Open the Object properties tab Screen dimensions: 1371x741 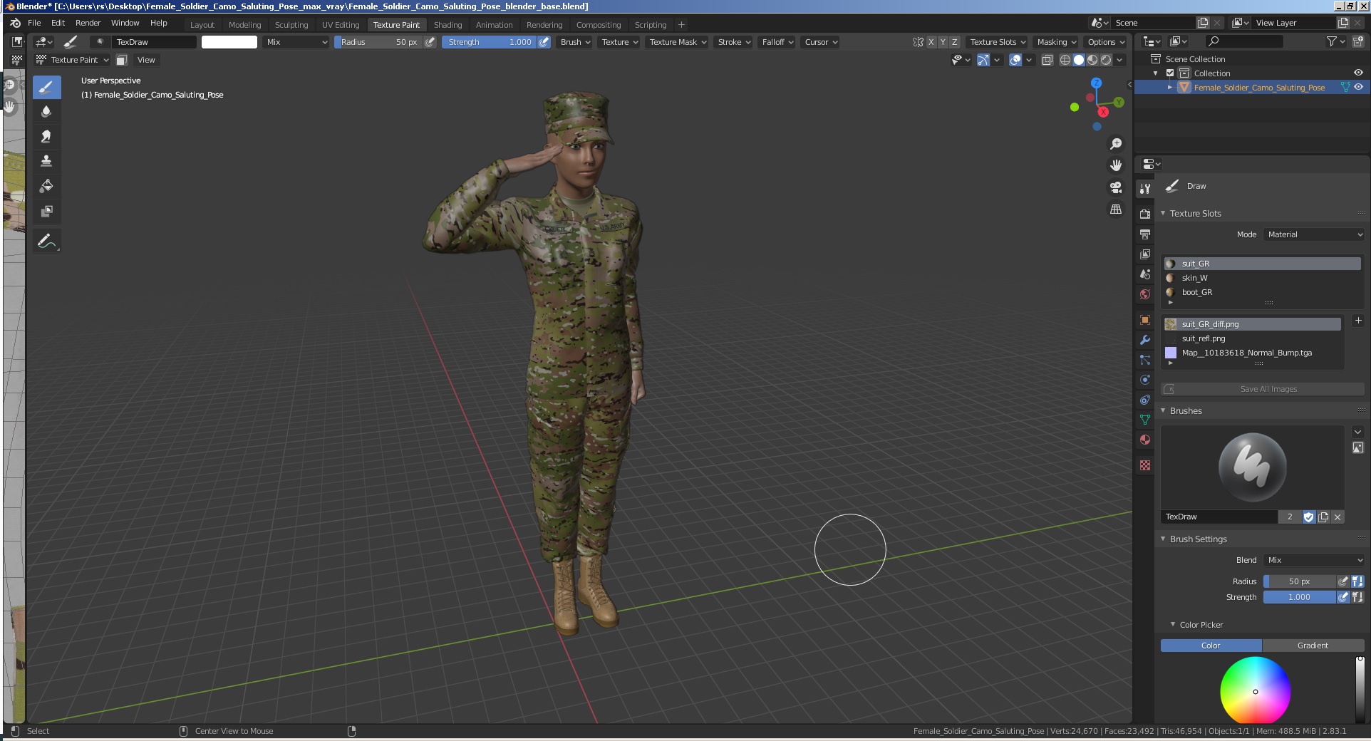click(1145, 320)
